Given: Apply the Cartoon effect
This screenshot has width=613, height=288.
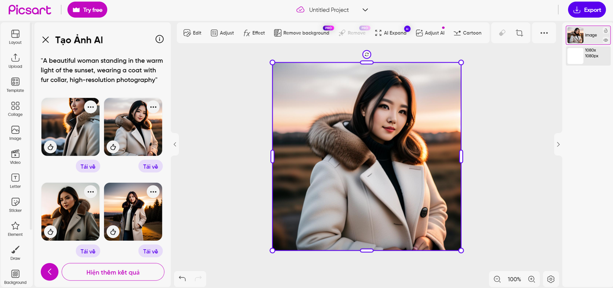Looking at the screenshot, I should coord(467,33).
